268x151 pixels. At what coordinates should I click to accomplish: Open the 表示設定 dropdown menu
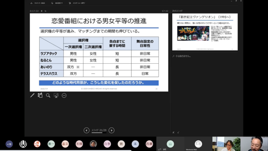(57, 3)
